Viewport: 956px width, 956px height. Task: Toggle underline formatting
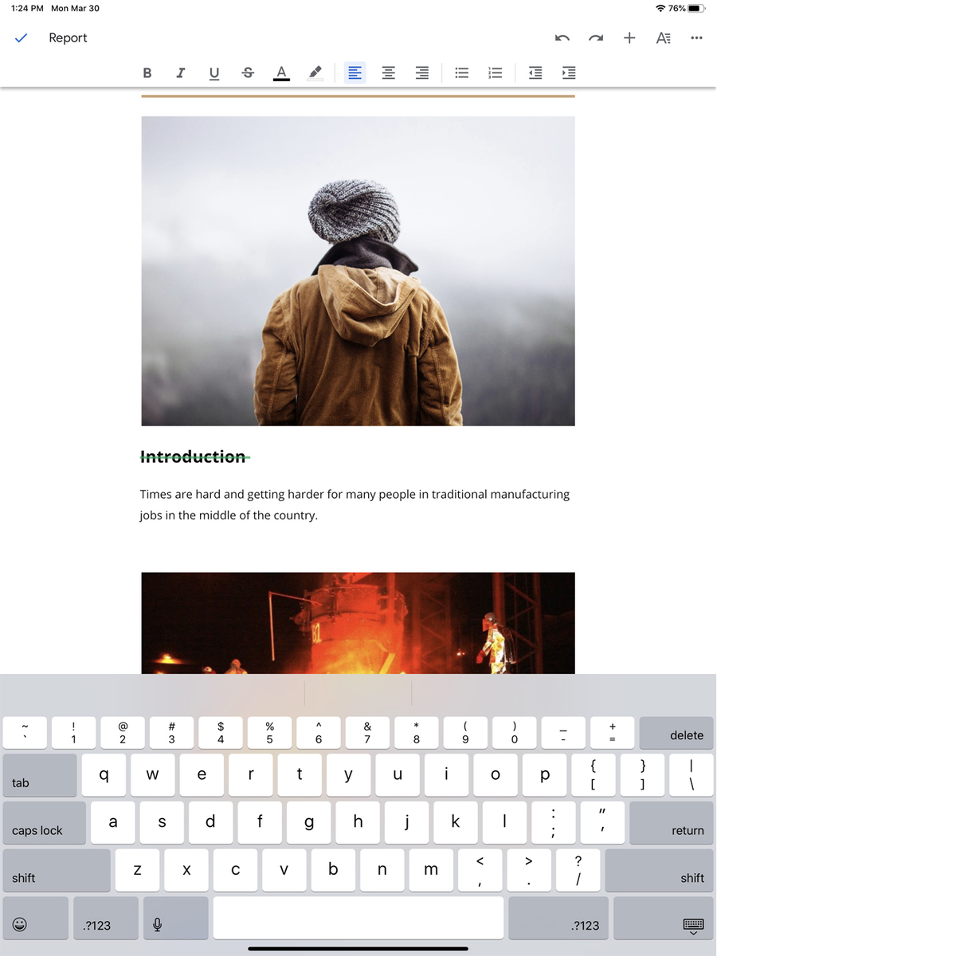[214, 72]
